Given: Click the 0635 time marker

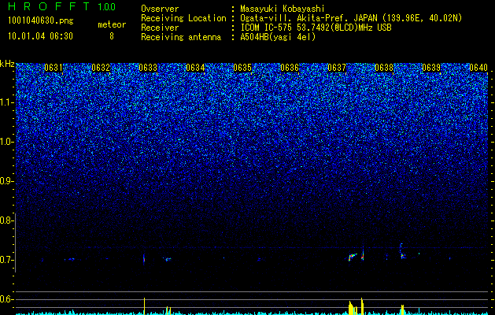Looking at the screenshot, I should [242, 68].
